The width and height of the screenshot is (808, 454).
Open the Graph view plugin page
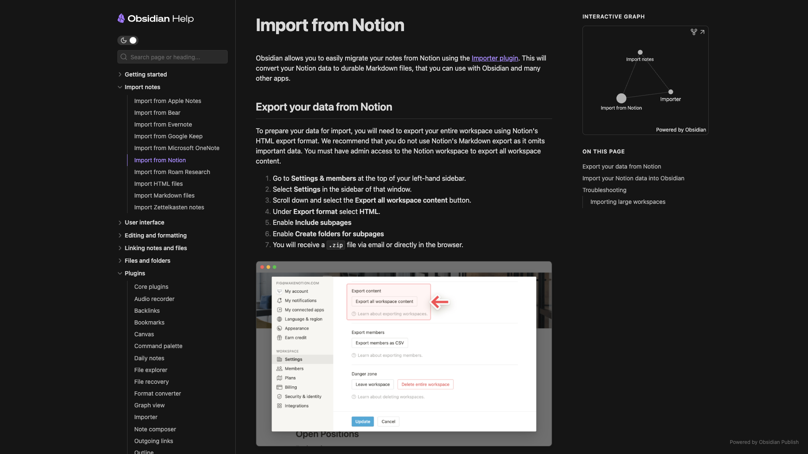point(149,405)
